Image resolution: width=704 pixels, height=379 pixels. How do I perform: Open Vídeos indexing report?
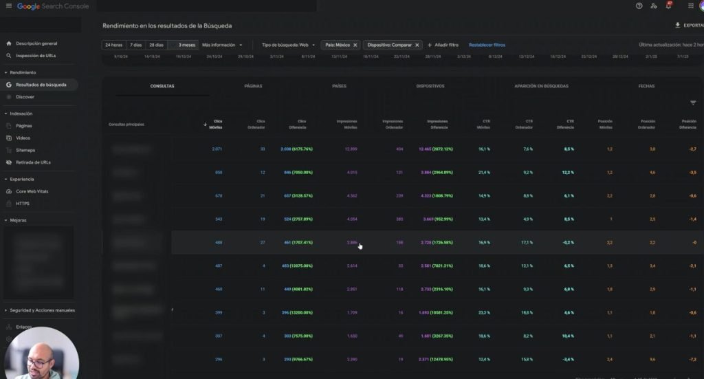23,138
